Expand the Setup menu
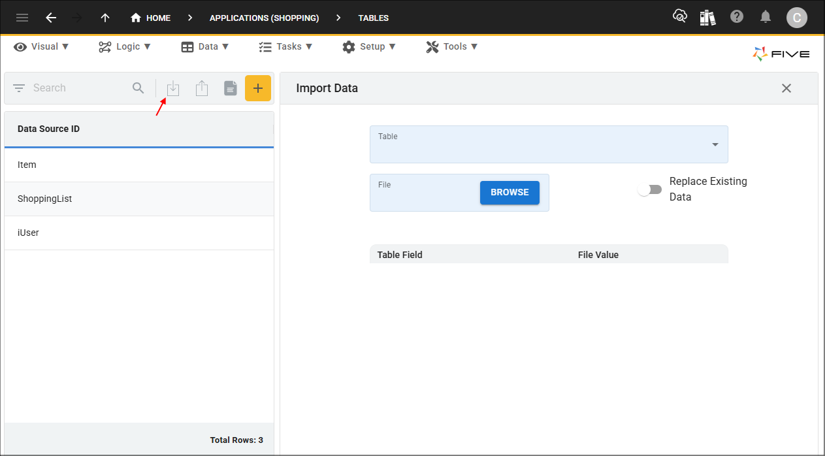The image size is (825, 456). point(370,46)
